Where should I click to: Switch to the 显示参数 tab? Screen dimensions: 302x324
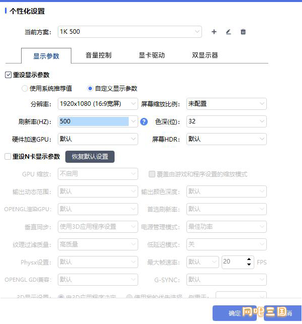pos(46,56)
